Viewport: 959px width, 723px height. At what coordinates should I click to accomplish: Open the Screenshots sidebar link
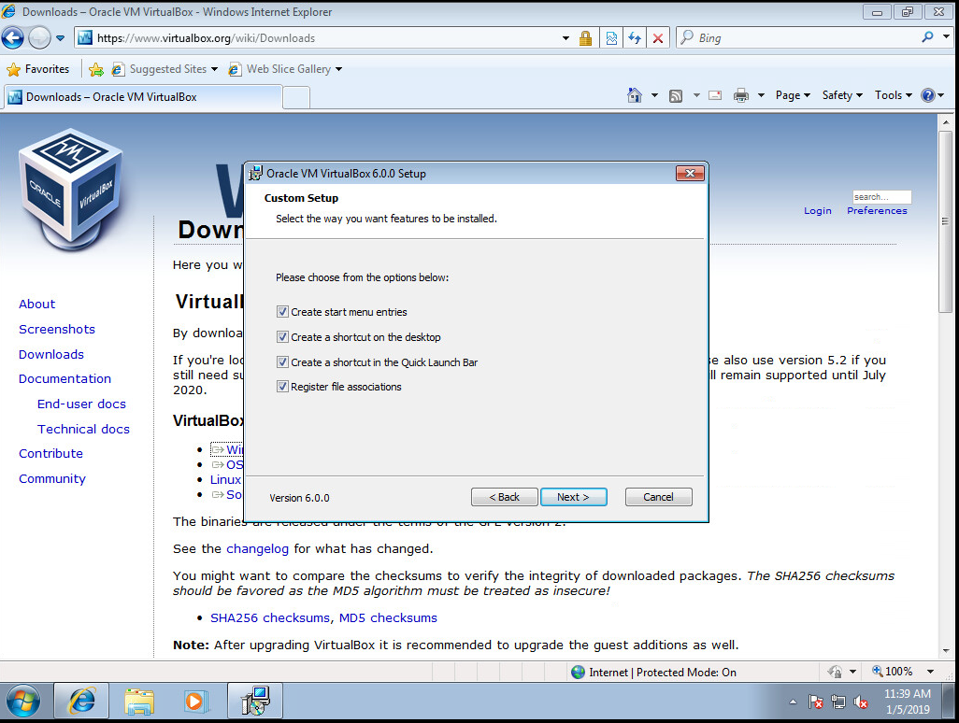(x=57, y=329)
